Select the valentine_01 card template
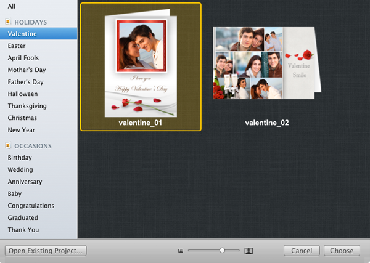The height and width of the screenshot is (263, 370). 141,67
